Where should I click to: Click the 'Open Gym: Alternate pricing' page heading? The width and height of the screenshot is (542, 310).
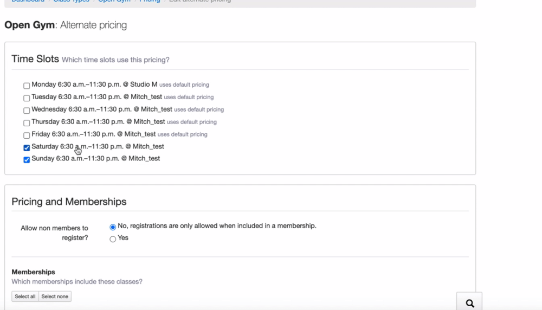[x=66, y=25]
